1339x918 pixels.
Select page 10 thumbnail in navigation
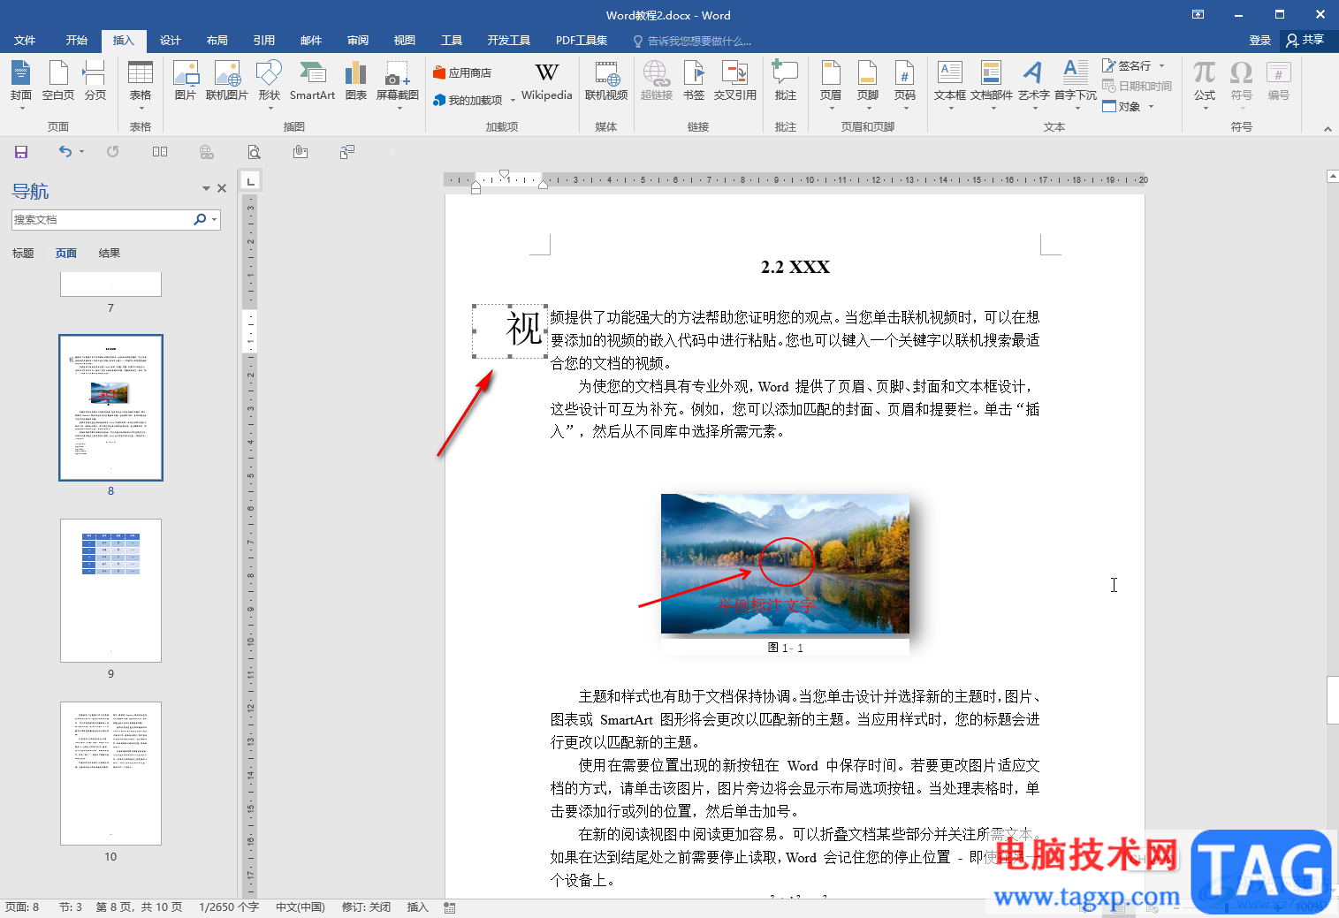(111, 773)
